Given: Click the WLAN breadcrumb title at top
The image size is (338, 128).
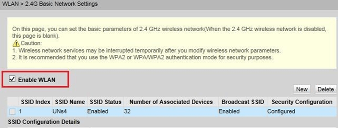Looking at the screenshot, I should (x=50, y=4).
